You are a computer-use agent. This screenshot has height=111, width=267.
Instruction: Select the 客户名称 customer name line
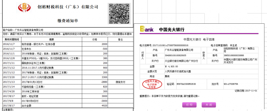click(x=23, y=30)
